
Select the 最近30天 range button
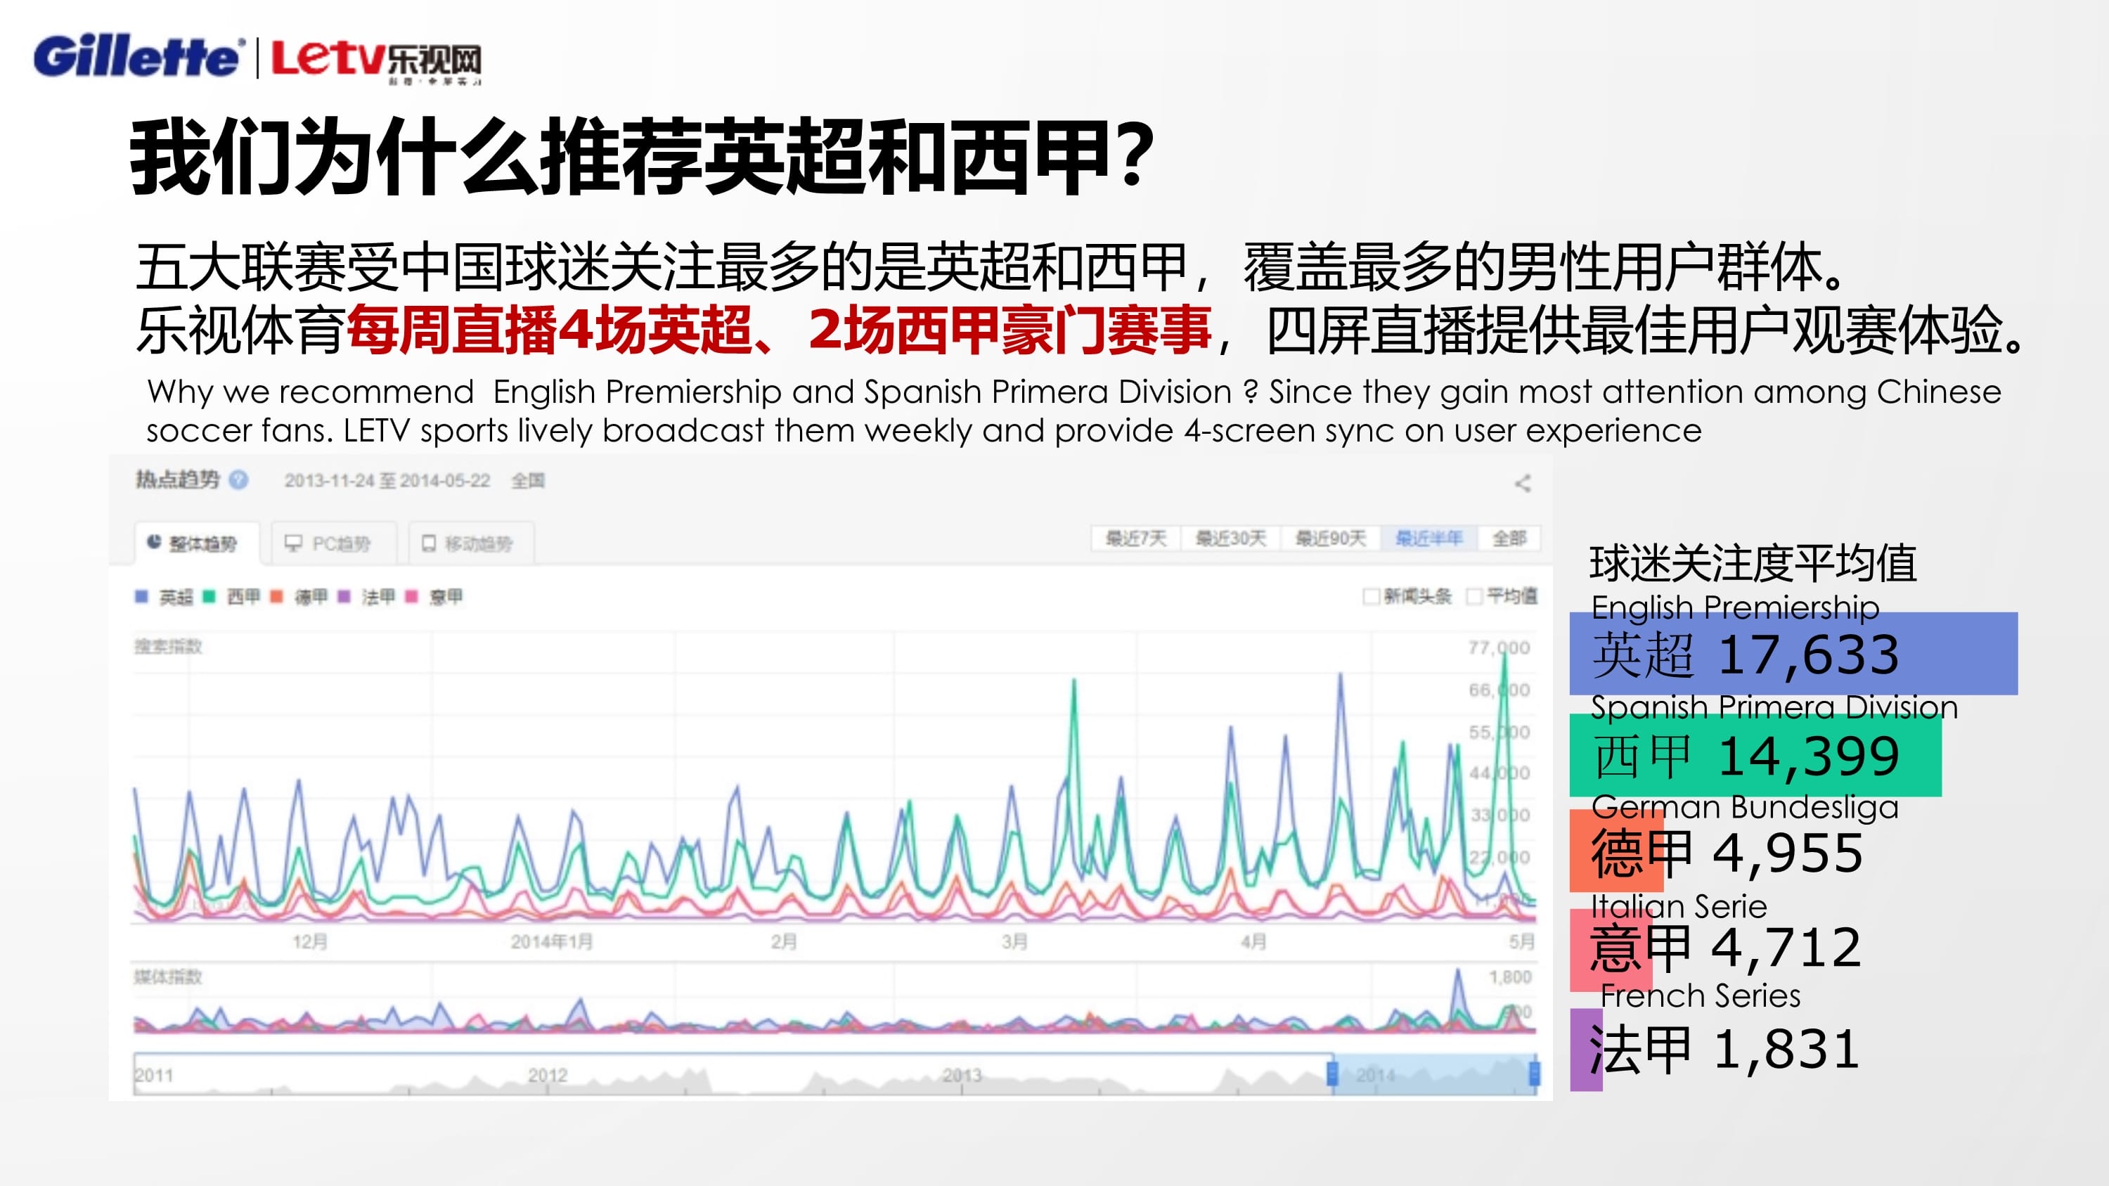(x=1230, y=539)
